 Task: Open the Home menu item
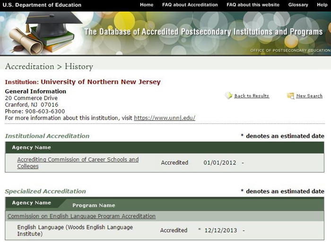click(147, 5)
